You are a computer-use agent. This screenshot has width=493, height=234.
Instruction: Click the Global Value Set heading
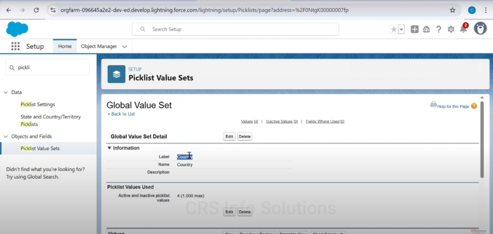[x=139, y=105]
